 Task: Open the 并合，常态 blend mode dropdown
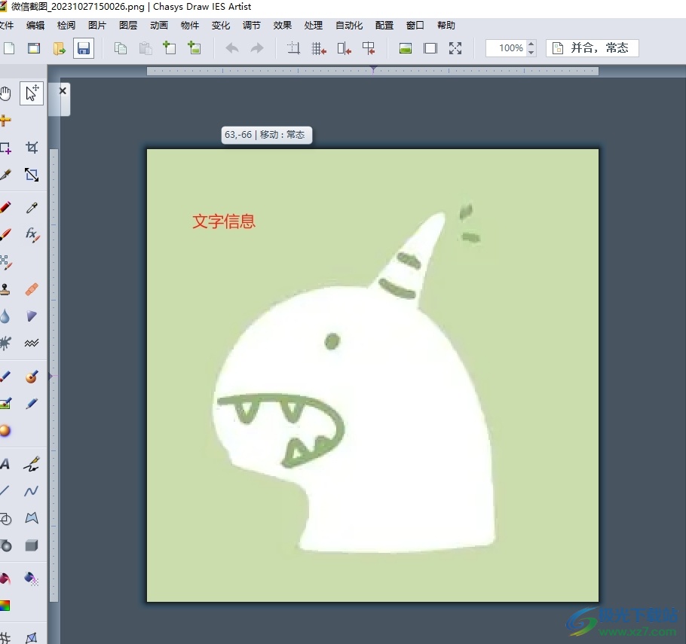tap(593, 48)
